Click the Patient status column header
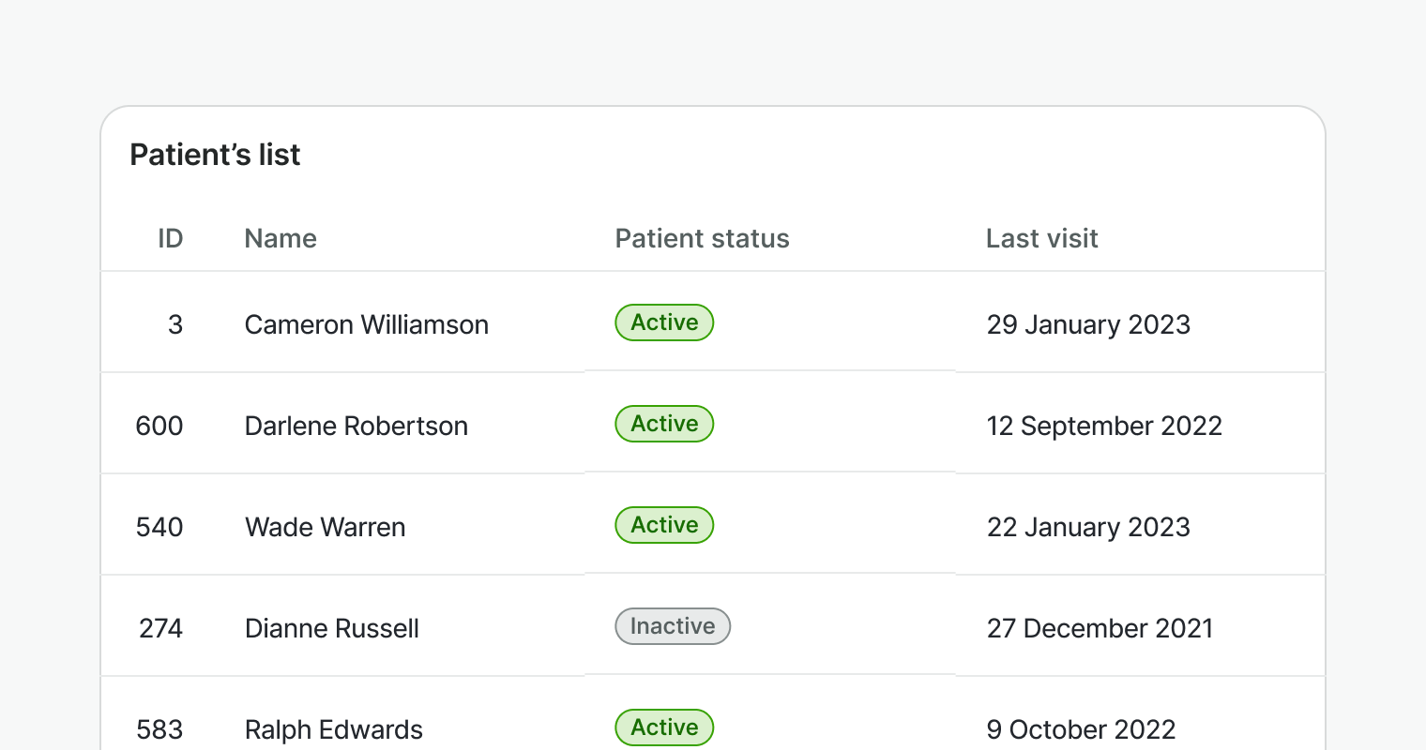The image size is (1426, 750). click(x=702, y=238)
